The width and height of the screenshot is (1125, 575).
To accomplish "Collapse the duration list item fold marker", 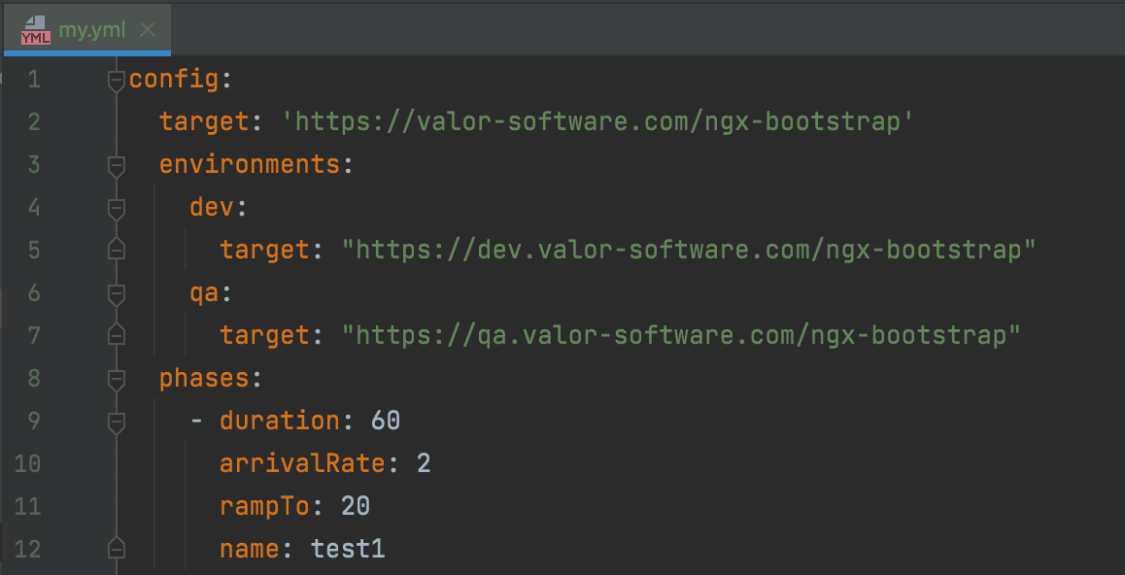I will 117,422.
